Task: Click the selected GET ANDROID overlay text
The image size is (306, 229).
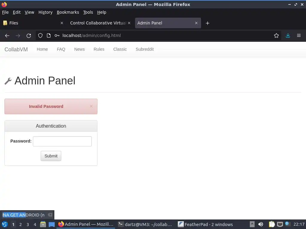Action: click(x=14, y=215)
